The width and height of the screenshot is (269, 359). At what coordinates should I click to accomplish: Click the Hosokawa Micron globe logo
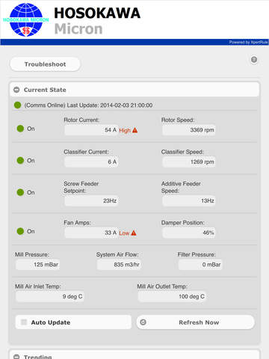26,19
